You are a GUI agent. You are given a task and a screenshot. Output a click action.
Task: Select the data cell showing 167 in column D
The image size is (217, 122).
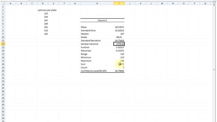43,20
